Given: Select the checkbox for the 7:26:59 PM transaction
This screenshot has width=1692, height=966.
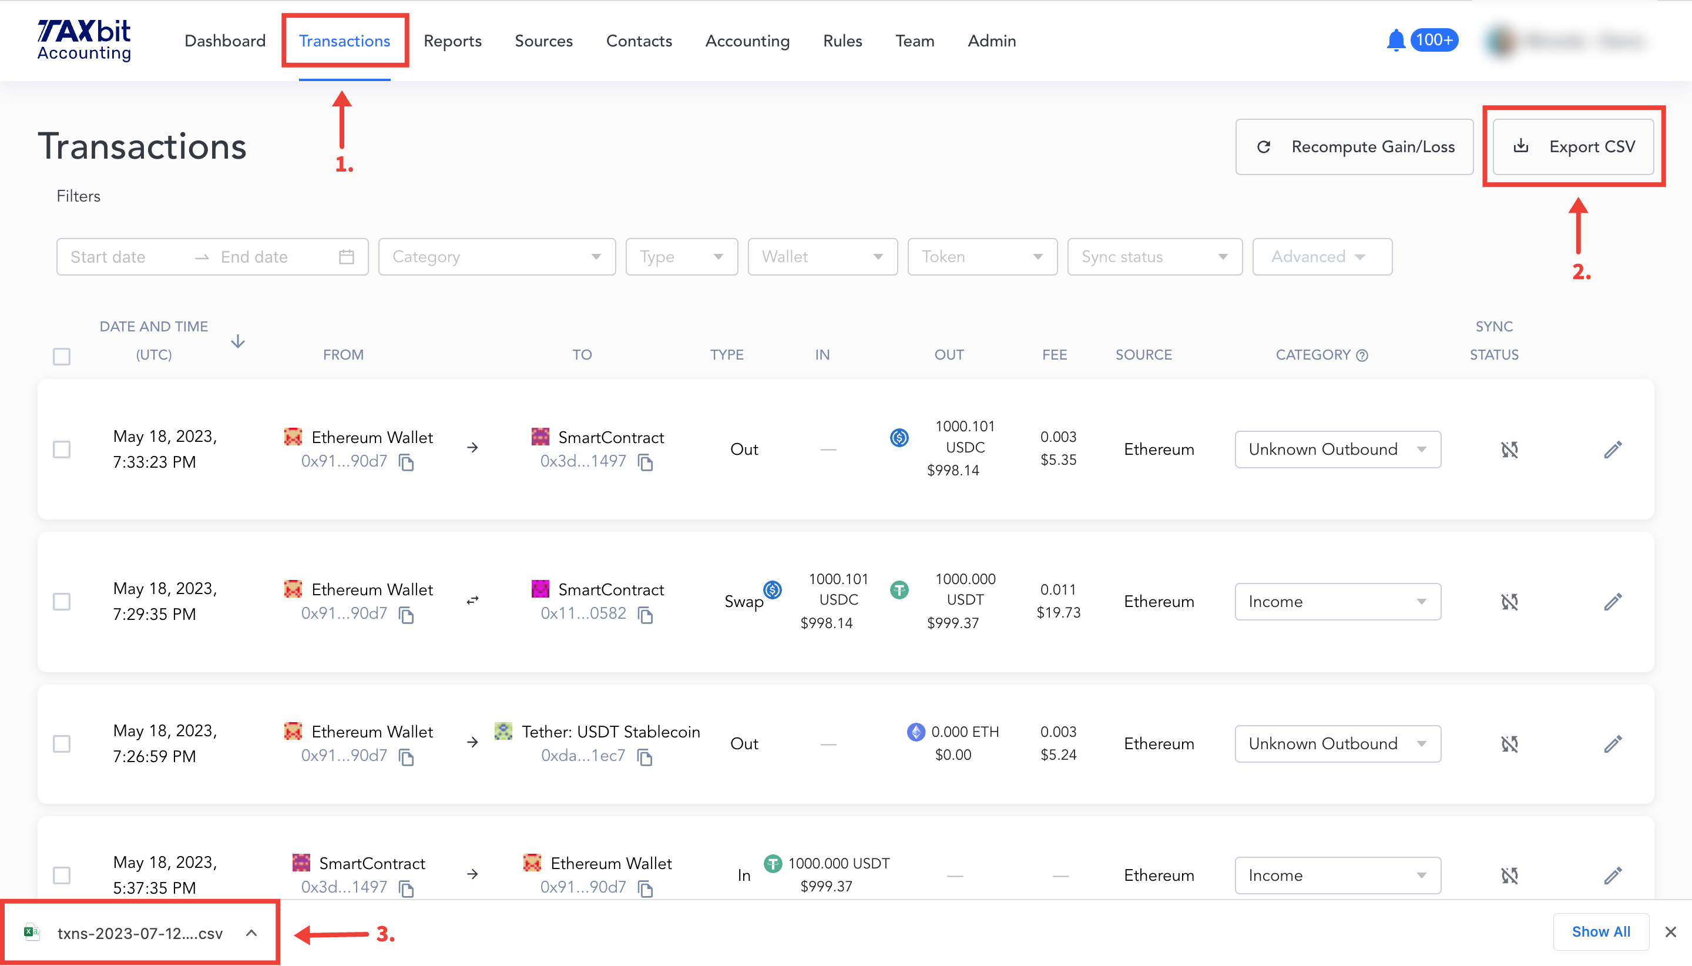Looking at the screenshot, I should tap(62, 744).
